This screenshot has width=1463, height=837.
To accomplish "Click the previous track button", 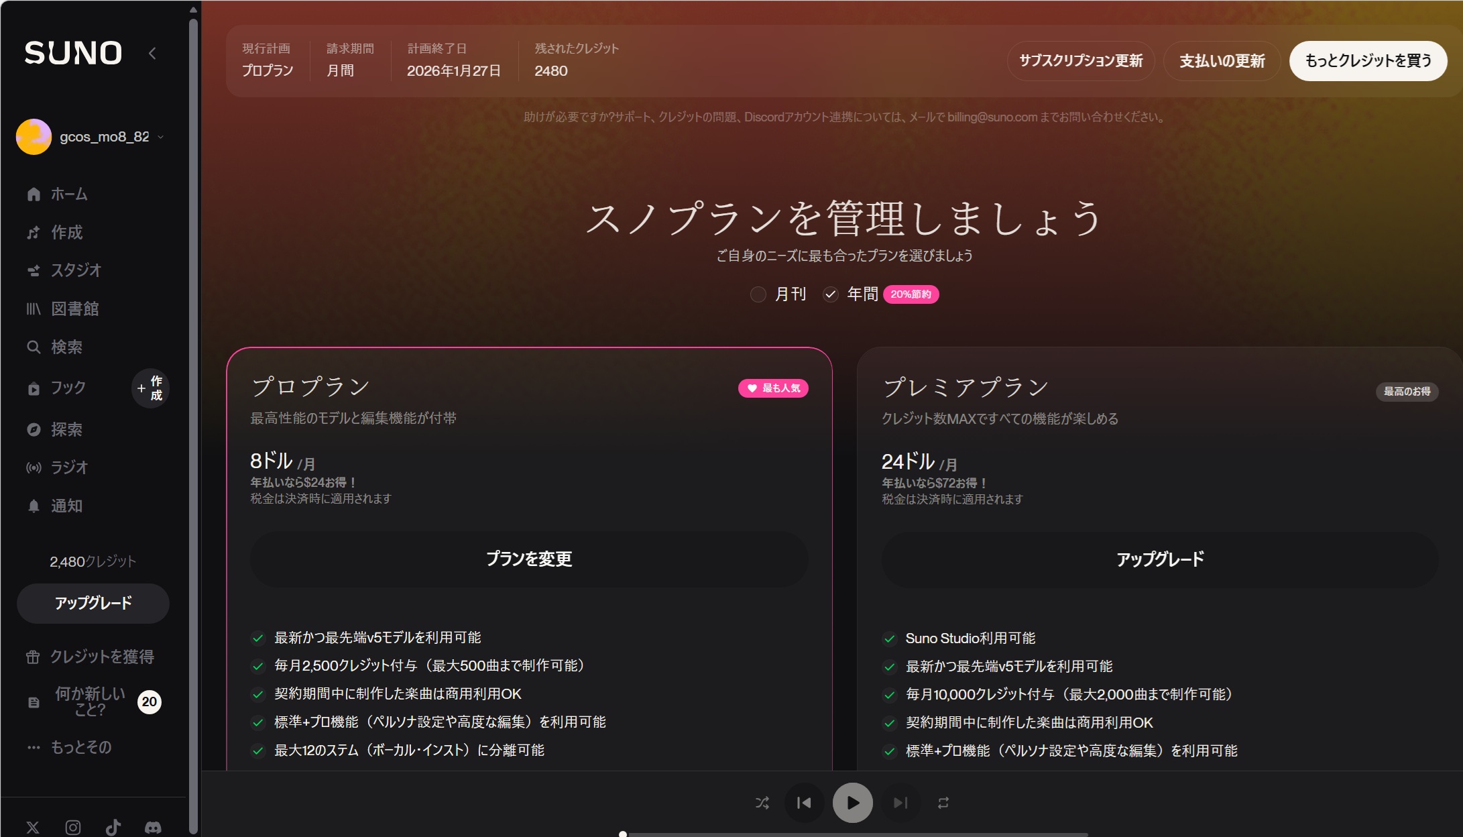I will 804,803.
